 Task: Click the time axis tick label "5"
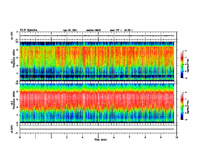coord(98,137)
